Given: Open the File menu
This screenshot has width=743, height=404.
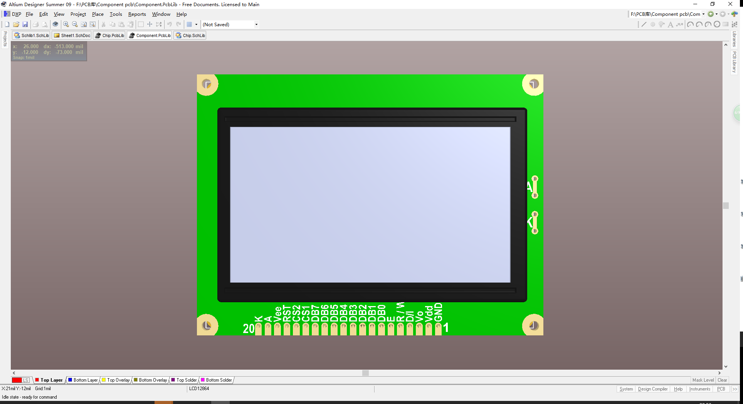Looking at the screenshot, I should [x=29, y=14].
